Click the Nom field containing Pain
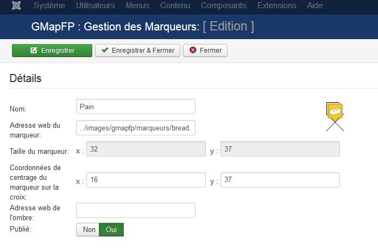Viewport: 378px width, 250px height. (136, 107)
